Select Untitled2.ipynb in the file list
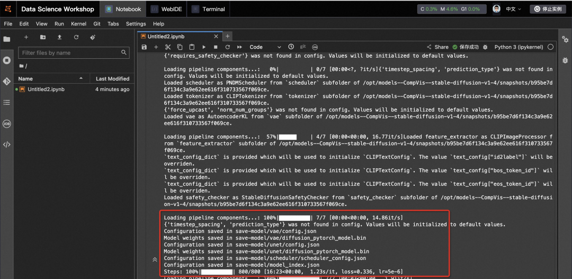572x279 pixels. [73, 89]
